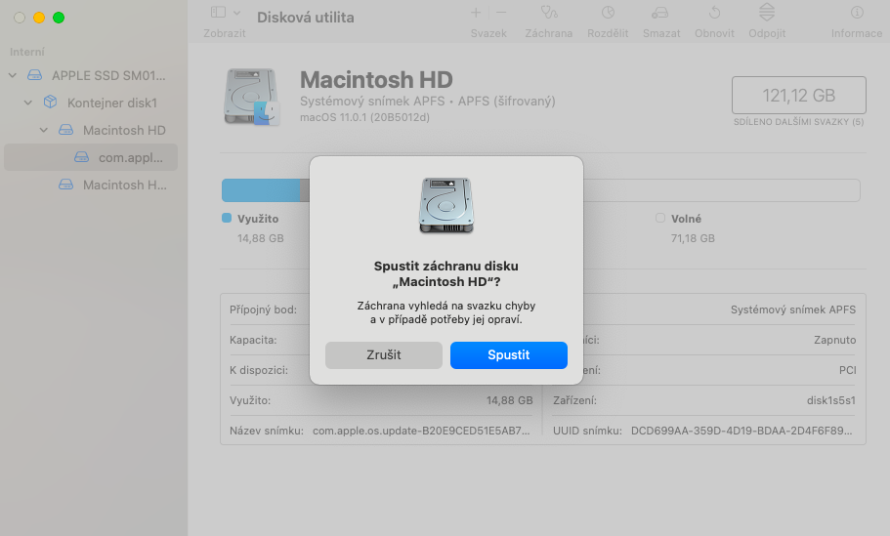The width and height of the screenshot is (890, 536).
Task: Click the macOS 11.0.1 version text
Action: [364, 117]
